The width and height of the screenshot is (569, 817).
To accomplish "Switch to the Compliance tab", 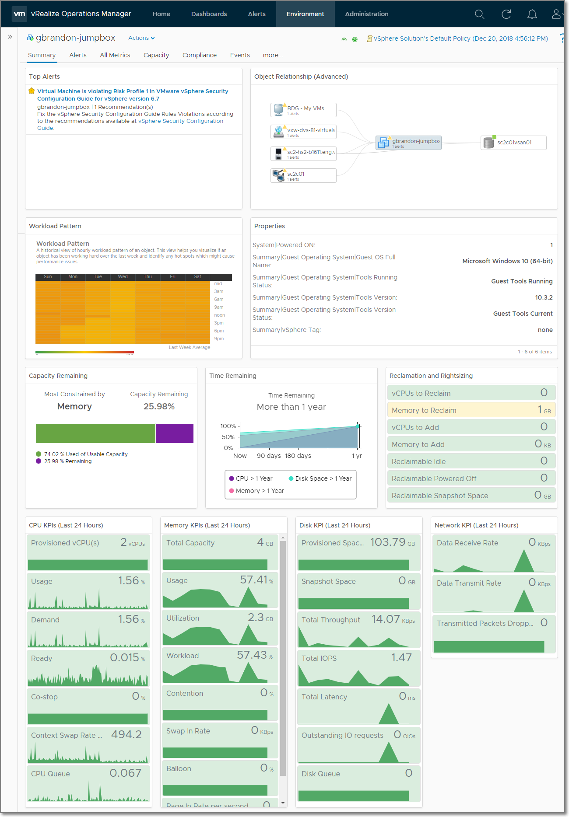I will pos(200,55).
